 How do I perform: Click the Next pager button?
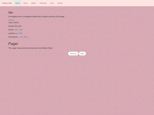(x=82, y=53)
